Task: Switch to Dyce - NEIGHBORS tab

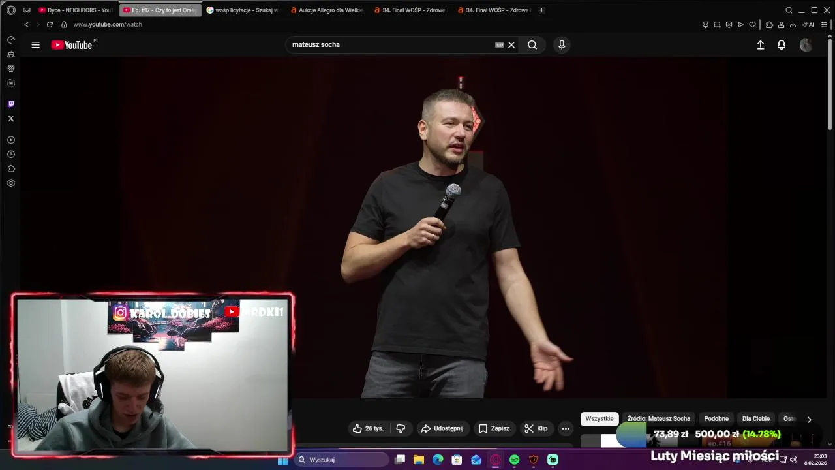Action: [76, 10]
